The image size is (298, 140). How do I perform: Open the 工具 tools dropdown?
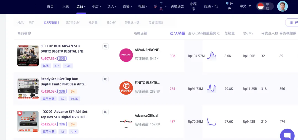[163, 6]
